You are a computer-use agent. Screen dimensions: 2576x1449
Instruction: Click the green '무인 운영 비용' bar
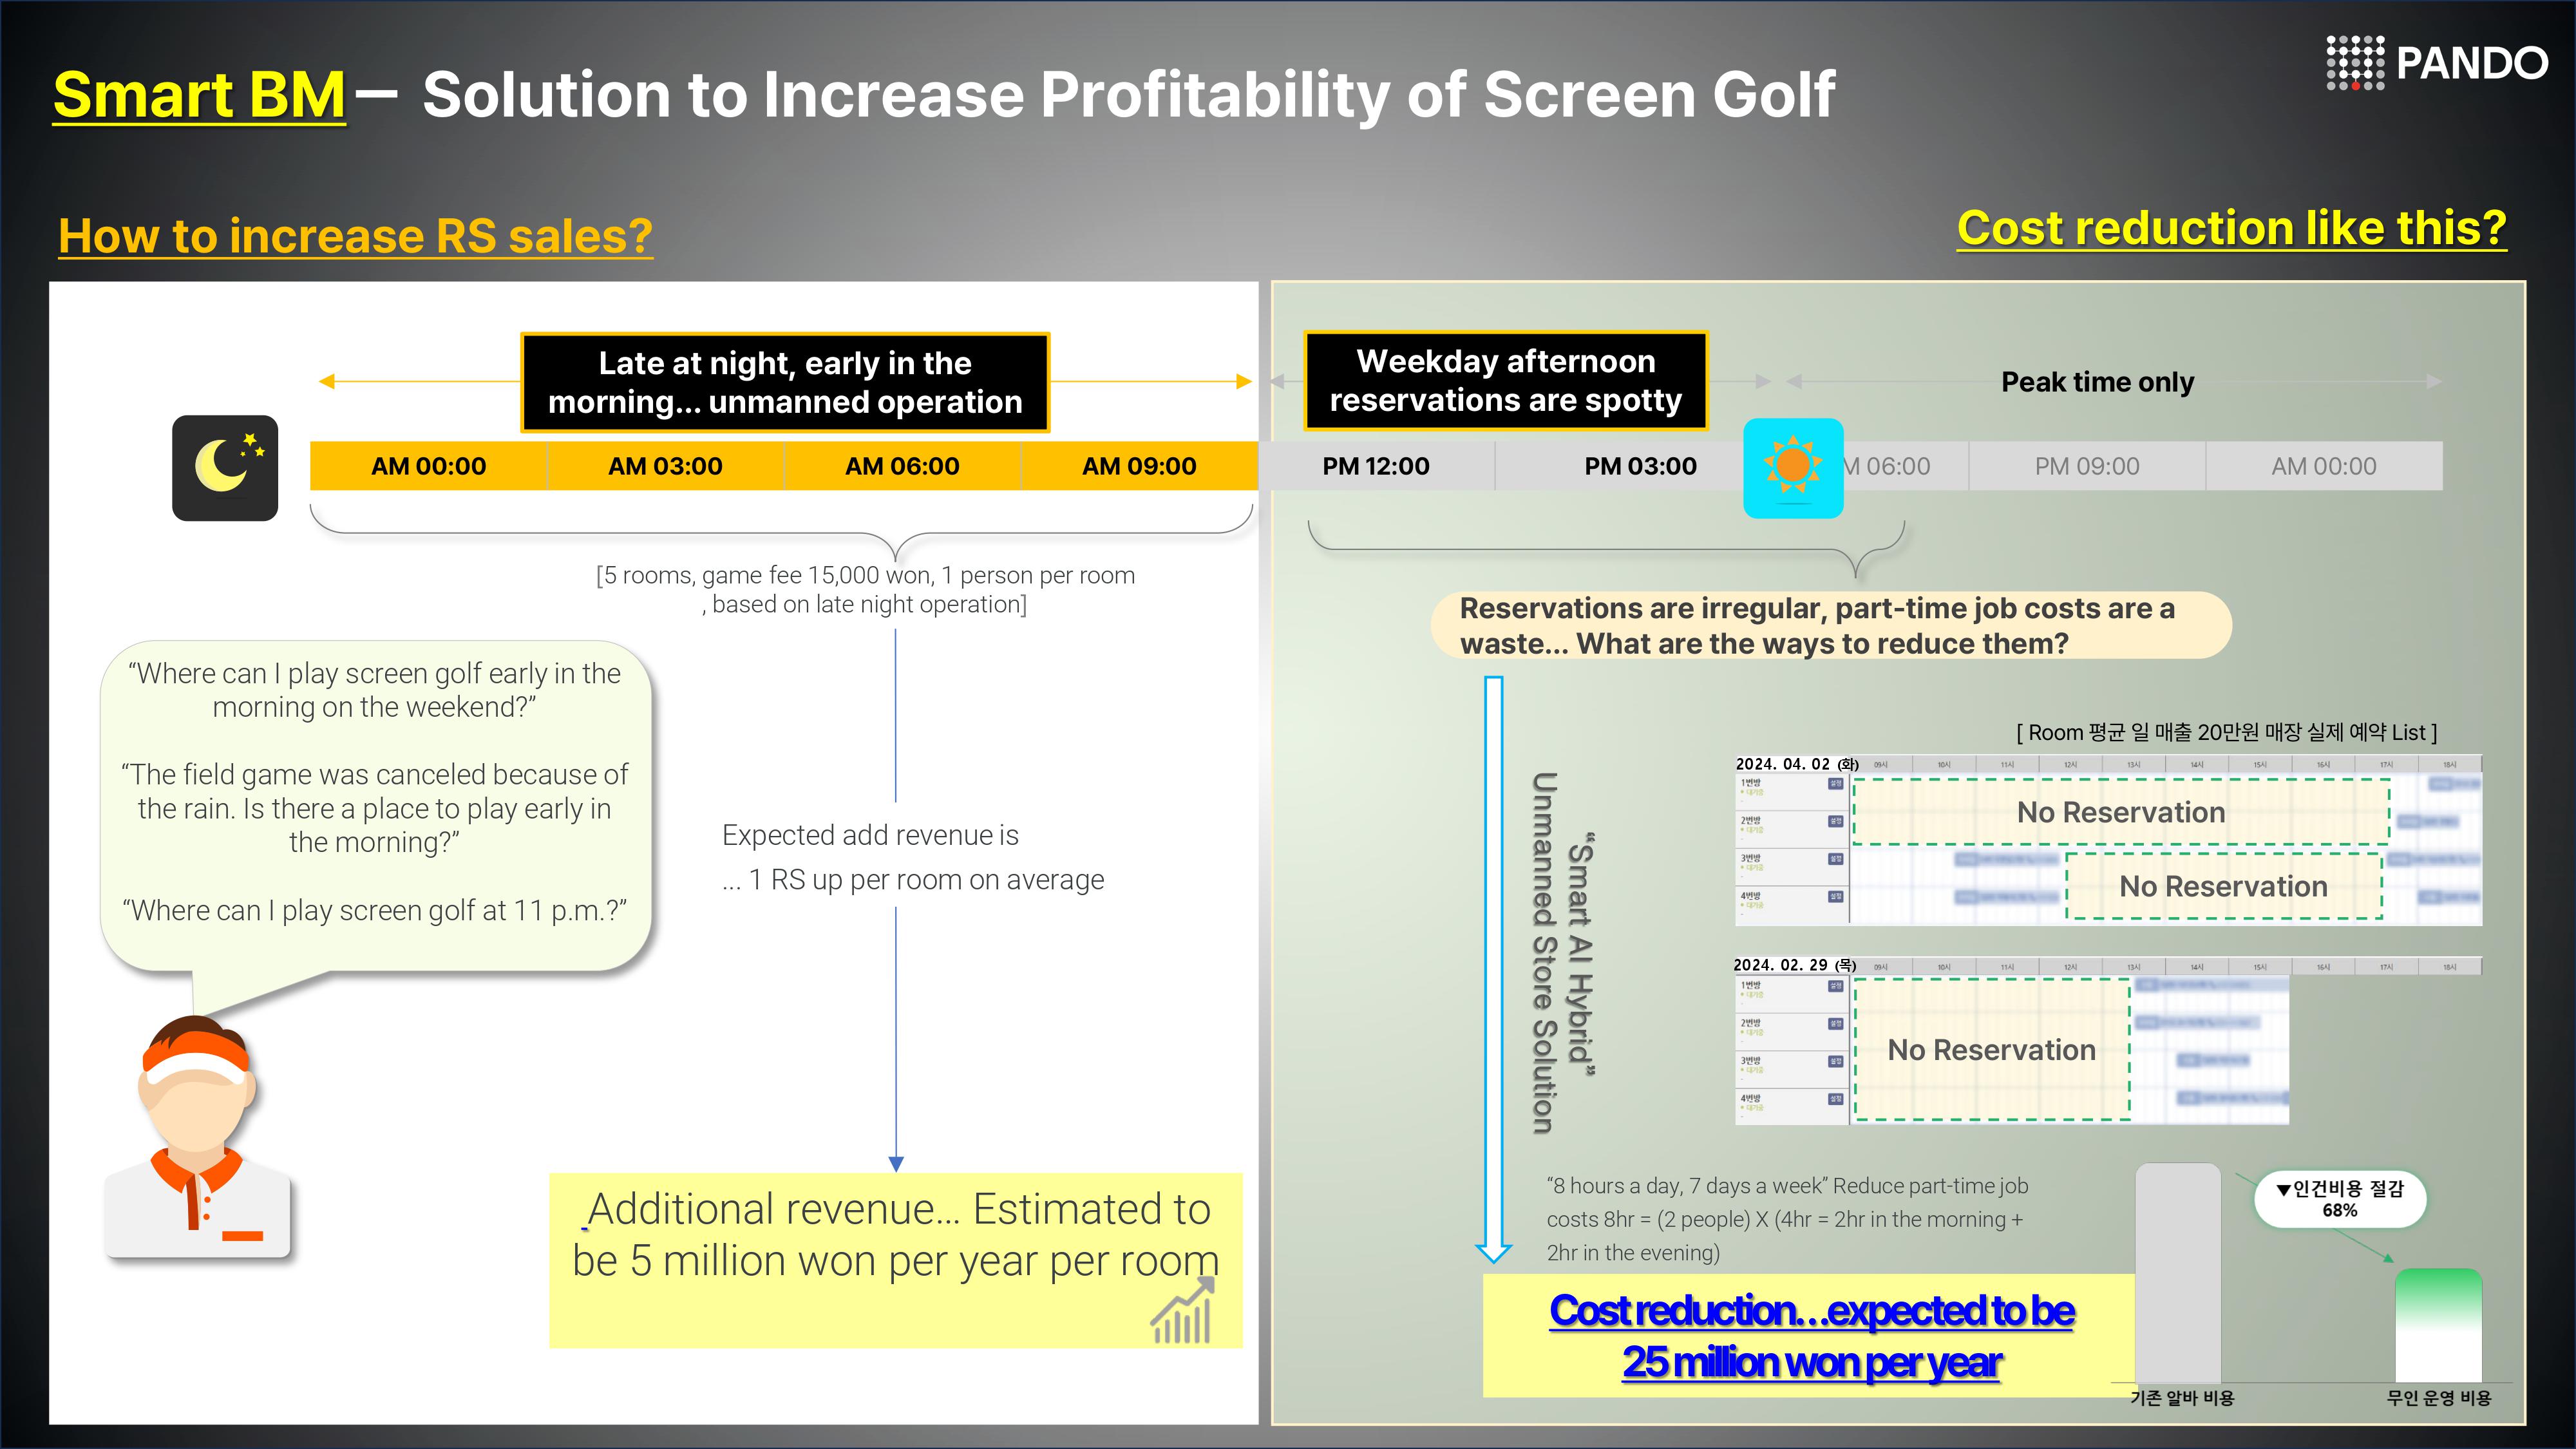(2438, 1326)
